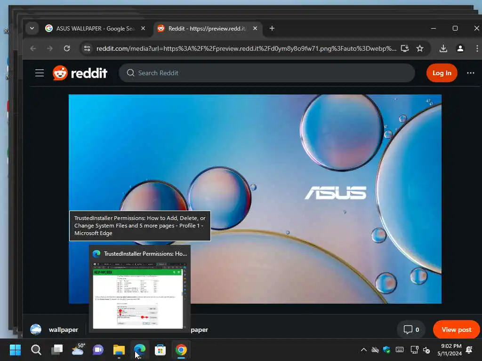The width and height of the screenshot is (482, 361).
Task: Click the install app icon in address bar
Action: pyautogui.click(x=405, y=48)
